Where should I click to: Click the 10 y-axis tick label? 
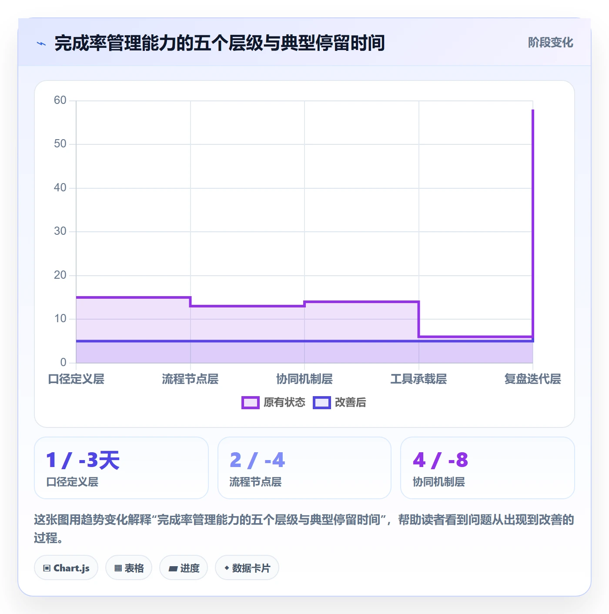point(60,319)
